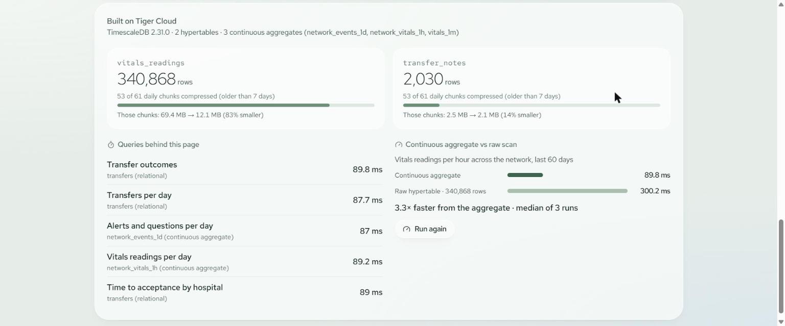Click the Continuous aggregate bar label
This screenshot has width=785, height=326.
tap(427, 175)
